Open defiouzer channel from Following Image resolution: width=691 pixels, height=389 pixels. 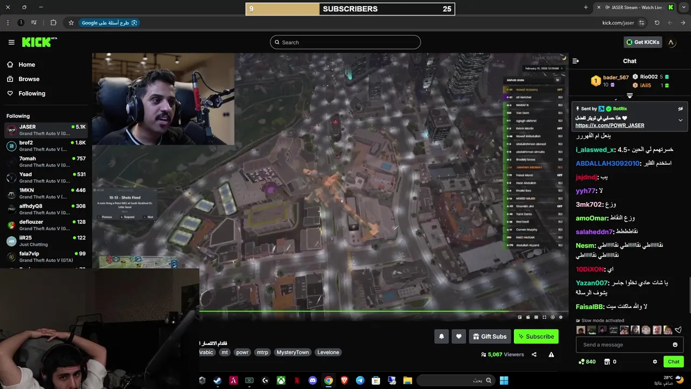click(x=46, y=225)
